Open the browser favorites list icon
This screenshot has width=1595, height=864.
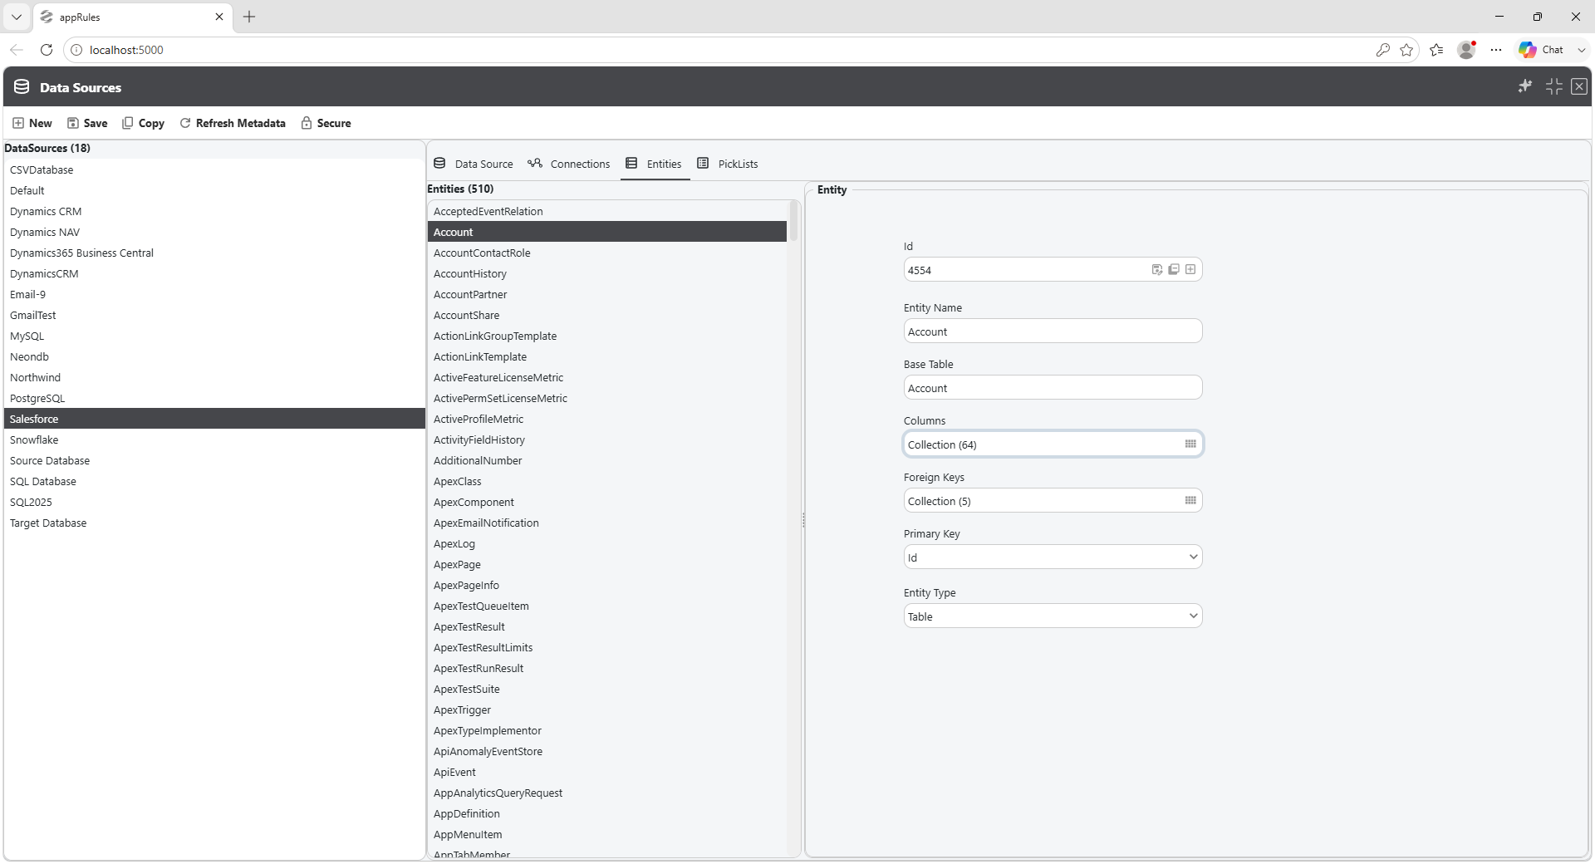pos(1436,50)
